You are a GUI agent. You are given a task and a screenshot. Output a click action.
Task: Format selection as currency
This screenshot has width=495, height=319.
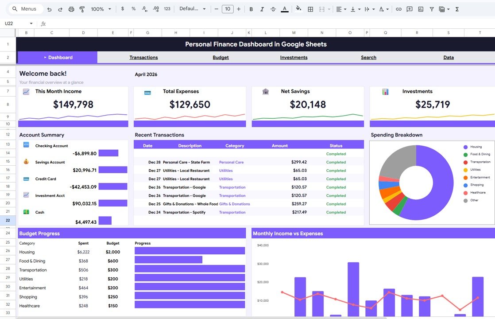pyautogui.click(x=123, y=8)
